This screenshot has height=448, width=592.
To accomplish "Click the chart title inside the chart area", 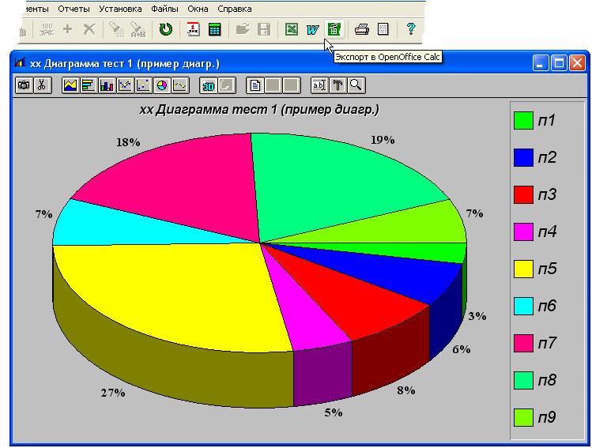I will [259, 110].
